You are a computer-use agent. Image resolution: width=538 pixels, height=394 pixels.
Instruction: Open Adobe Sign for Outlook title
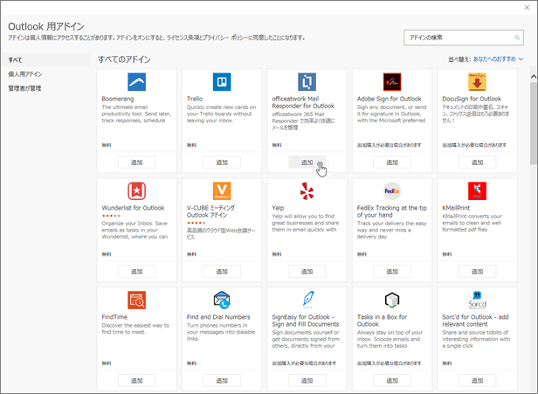(390, 99)
